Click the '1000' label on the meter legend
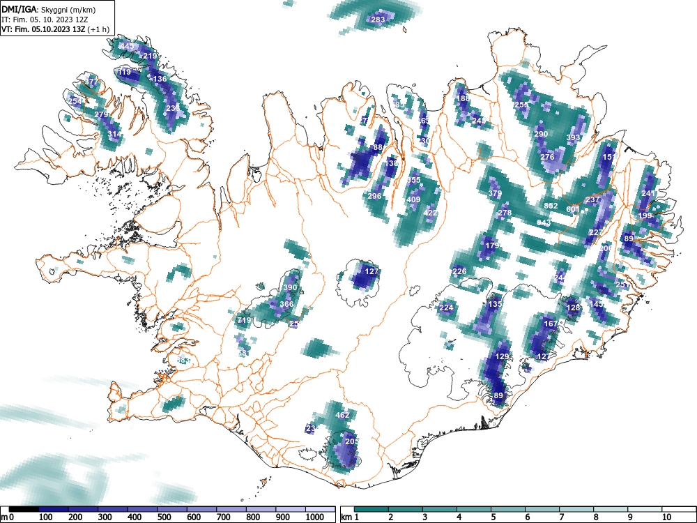 click(315, 517)
